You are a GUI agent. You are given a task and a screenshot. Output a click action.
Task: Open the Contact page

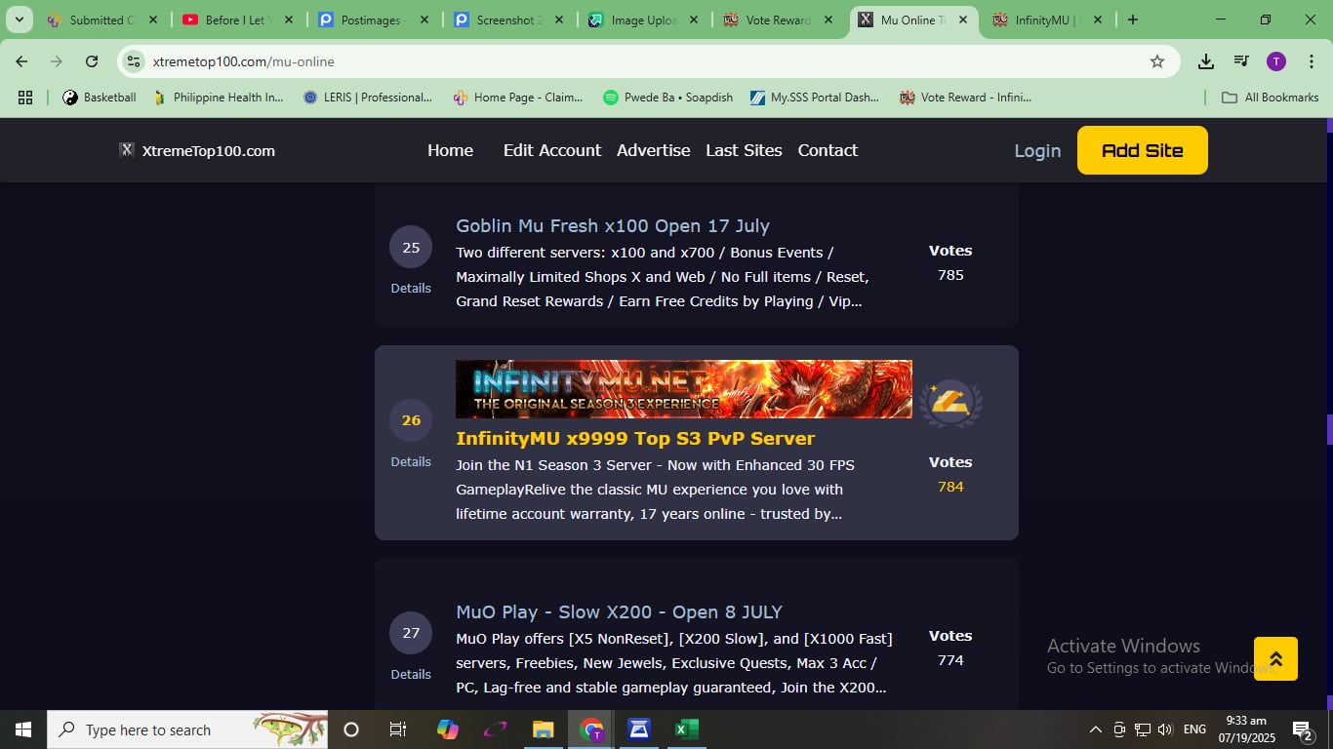pos(828,150)
